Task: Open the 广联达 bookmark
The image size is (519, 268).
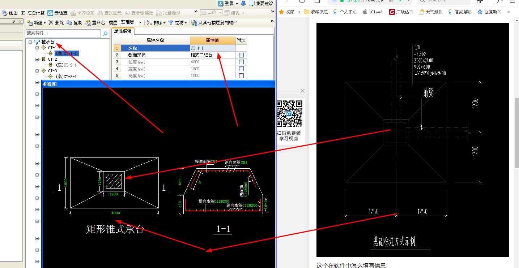Action: point(401,12)
